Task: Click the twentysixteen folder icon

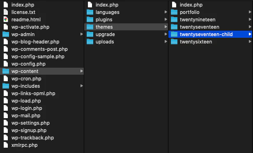Action: (174, 42)
